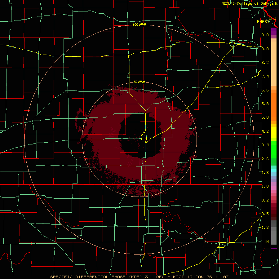Viewport: 279px width, 279px height.
Task: Click the 9.0 scale label
Action: coord(265,49)
